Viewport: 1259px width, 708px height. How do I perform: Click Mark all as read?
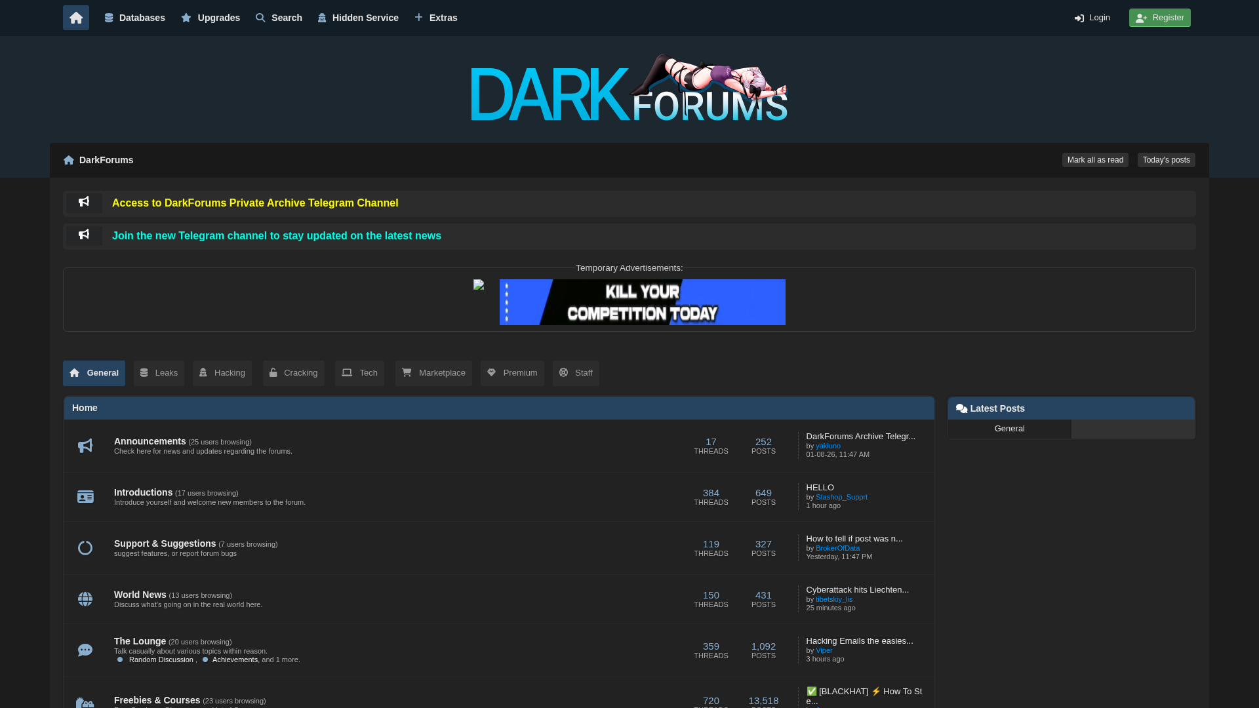coord(1095,160)
